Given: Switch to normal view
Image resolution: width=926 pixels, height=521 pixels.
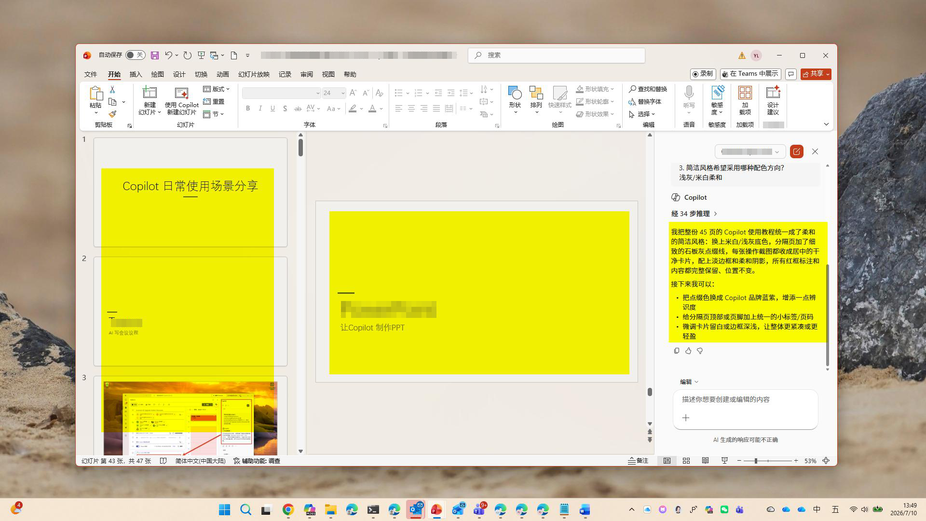Looking at the screenshot, I should (x=667, y=461).
